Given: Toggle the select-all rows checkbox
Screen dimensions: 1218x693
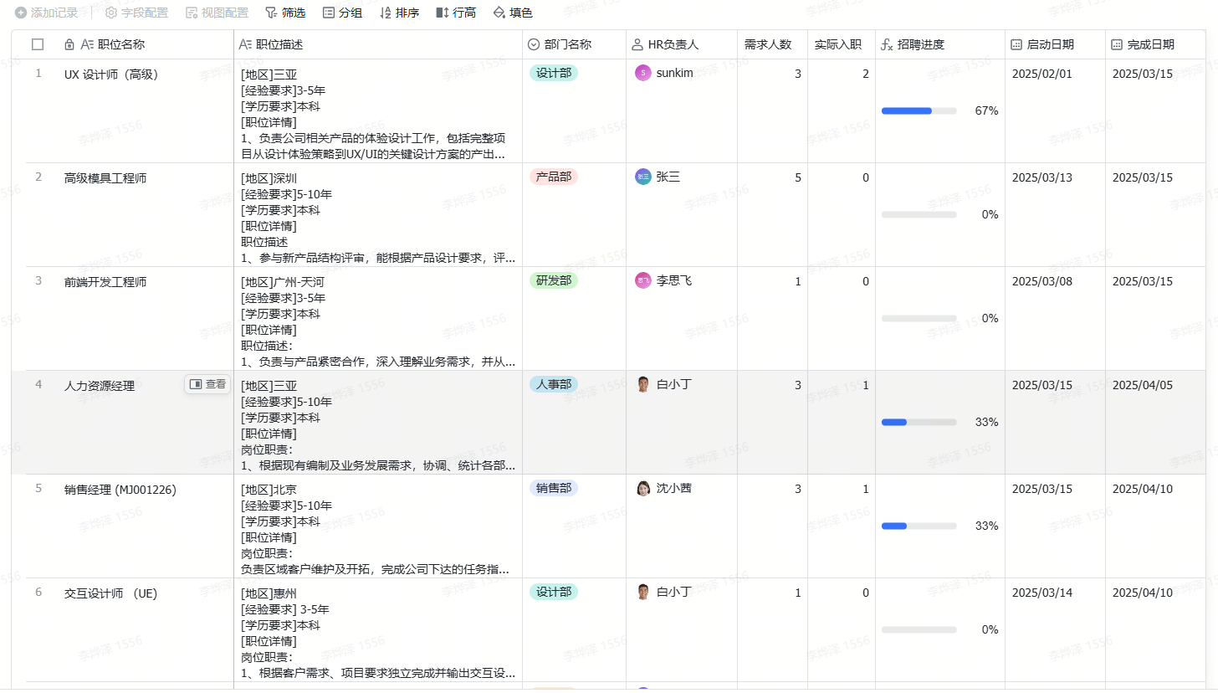Looking at the screenshot, I should [38, 44].
